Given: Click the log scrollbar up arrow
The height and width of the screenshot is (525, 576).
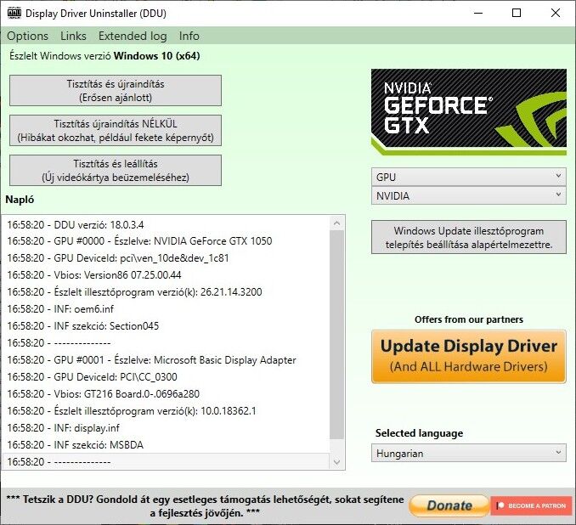Looking at the screenshot, I should (x=337, y=223).
